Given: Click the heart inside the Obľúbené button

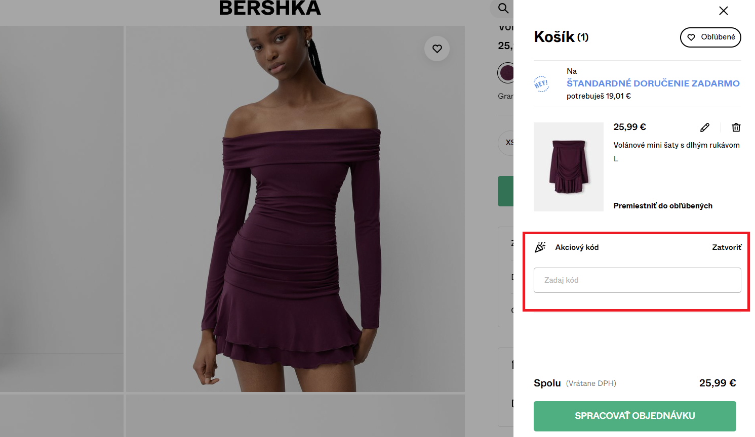Looking at the screenshot, I should pos(691,37).
